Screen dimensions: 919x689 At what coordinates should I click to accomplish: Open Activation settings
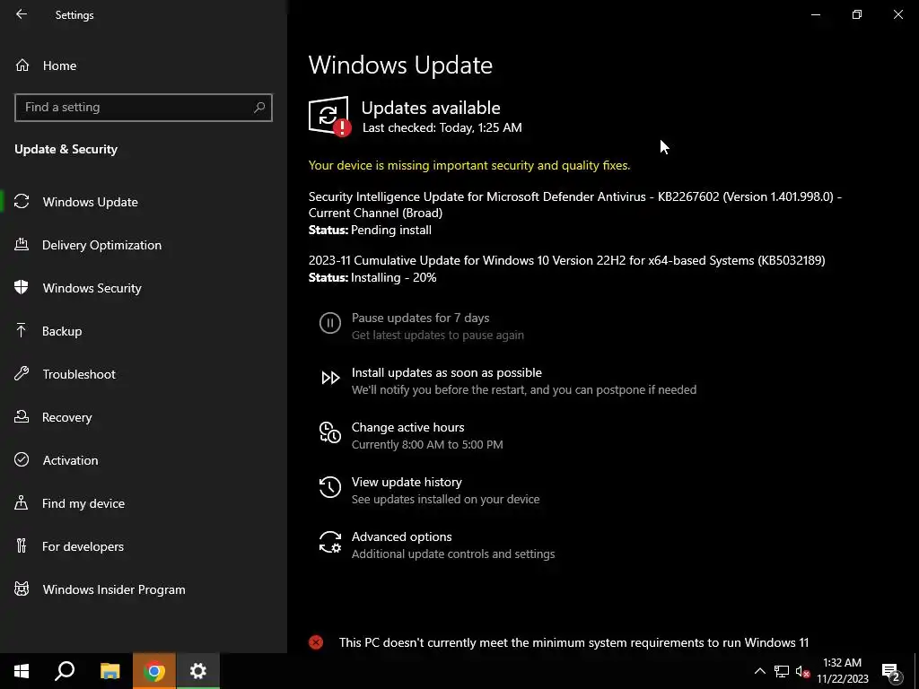pos(144,460)
